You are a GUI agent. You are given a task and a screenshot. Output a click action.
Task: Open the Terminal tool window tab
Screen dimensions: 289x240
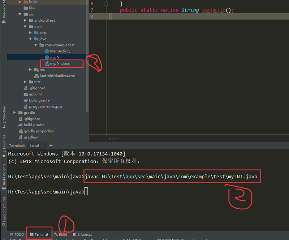coord(39,234)
